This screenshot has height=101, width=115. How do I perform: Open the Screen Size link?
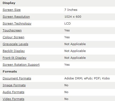pyautogui.click(x=12, y=10)
